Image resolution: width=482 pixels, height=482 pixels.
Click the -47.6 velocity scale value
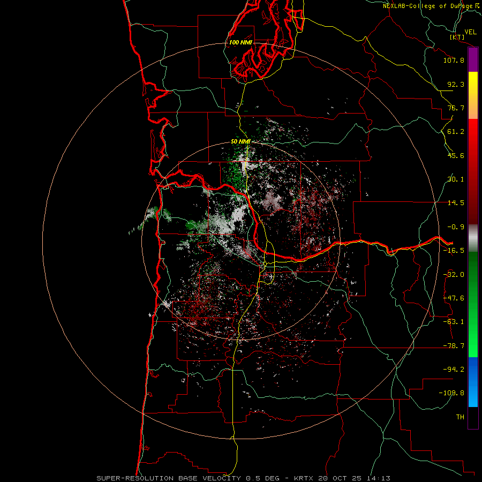tap(454, 298)
